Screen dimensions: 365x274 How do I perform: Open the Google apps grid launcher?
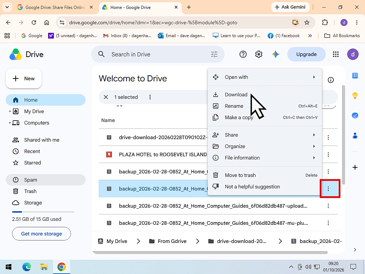click(336, 54)
